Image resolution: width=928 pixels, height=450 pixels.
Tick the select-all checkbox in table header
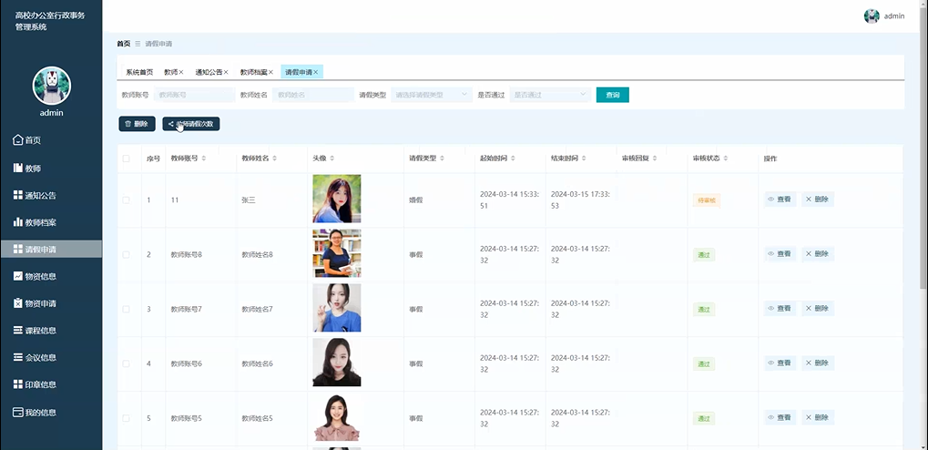(x=126, y=159)
